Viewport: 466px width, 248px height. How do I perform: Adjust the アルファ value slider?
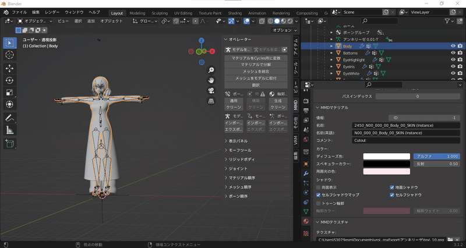tap(436, 156)
